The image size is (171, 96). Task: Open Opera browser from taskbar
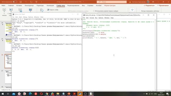click(41, 94)
